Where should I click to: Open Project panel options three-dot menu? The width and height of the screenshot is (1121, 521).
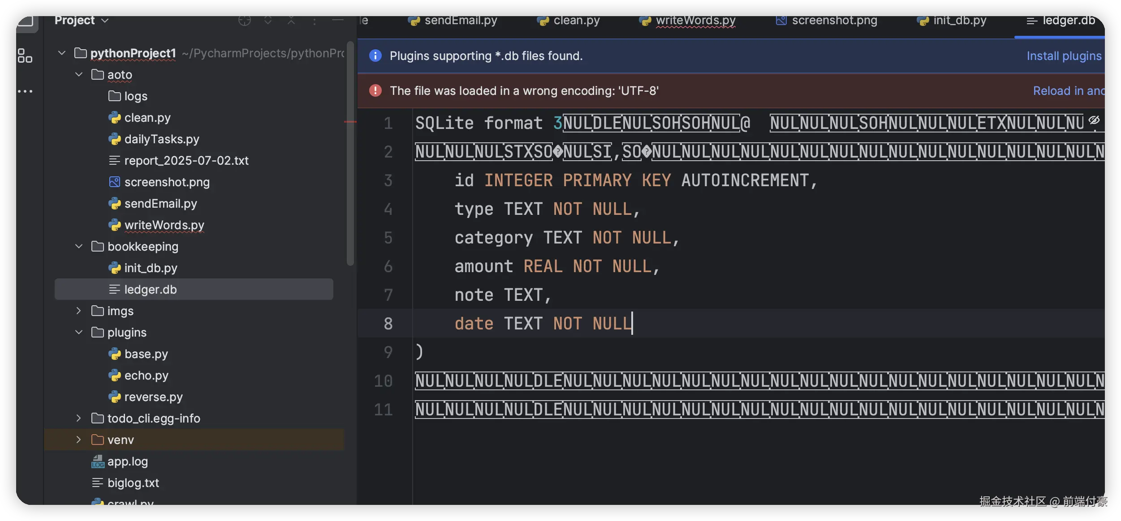pyautogui.click(x=315, y=21)
